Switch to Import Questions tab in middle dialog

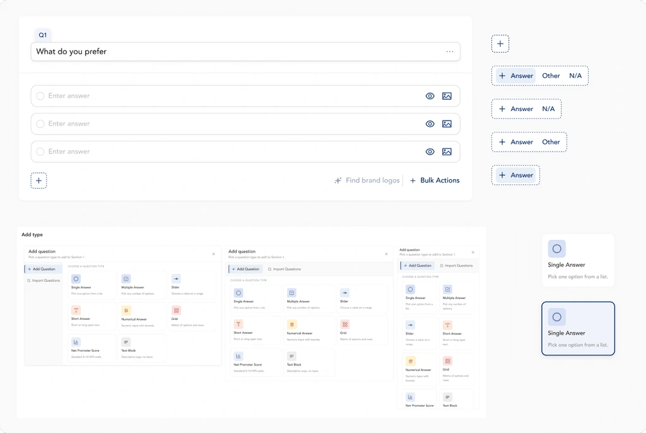tap(285, 269)
